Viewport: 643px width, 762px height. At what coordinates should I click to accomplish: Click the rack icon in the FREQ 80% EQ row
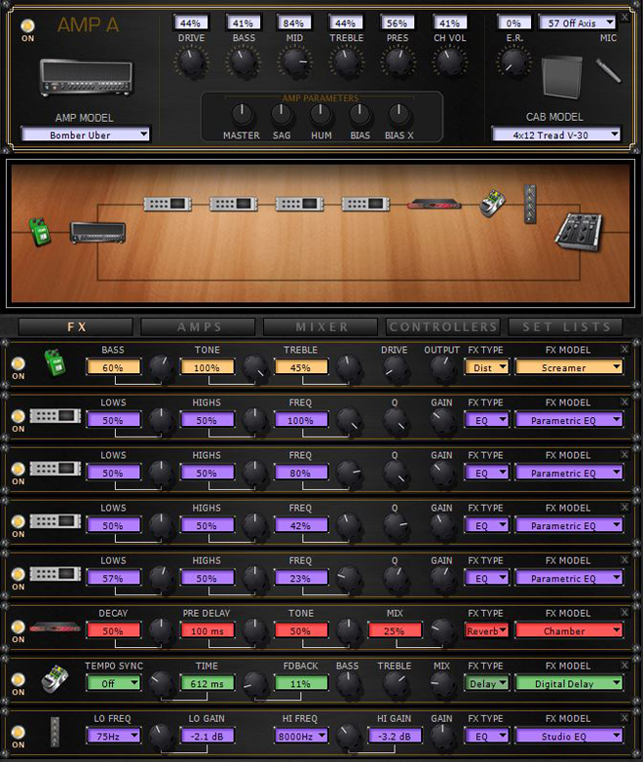coord(56,469)
